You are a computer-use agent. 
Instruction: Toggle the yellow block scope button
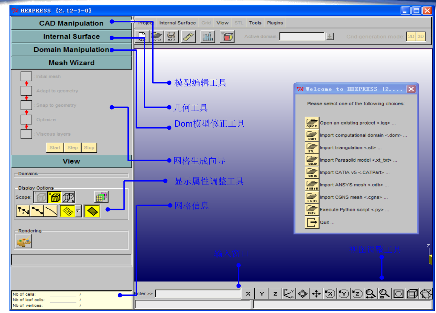[x=54, y=197]
